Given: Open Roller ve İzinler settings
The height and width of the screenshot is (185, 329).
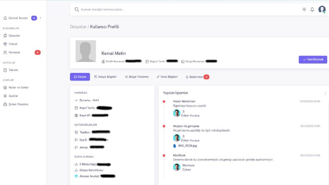Looking at the screenshot, I should (19, 88).
